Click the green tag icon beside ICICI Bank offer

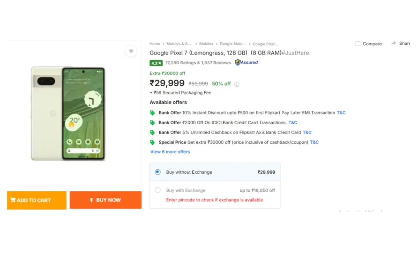click(x=152, y=123)
